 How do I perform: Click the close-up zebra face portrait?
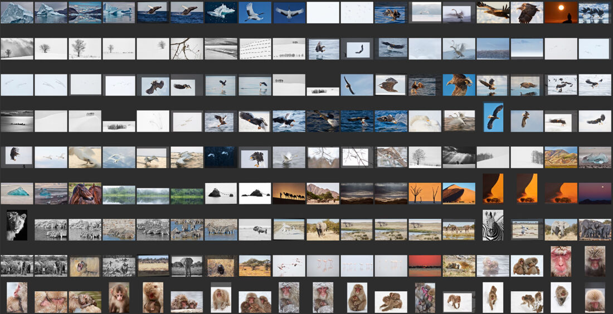tap(493, 225)
